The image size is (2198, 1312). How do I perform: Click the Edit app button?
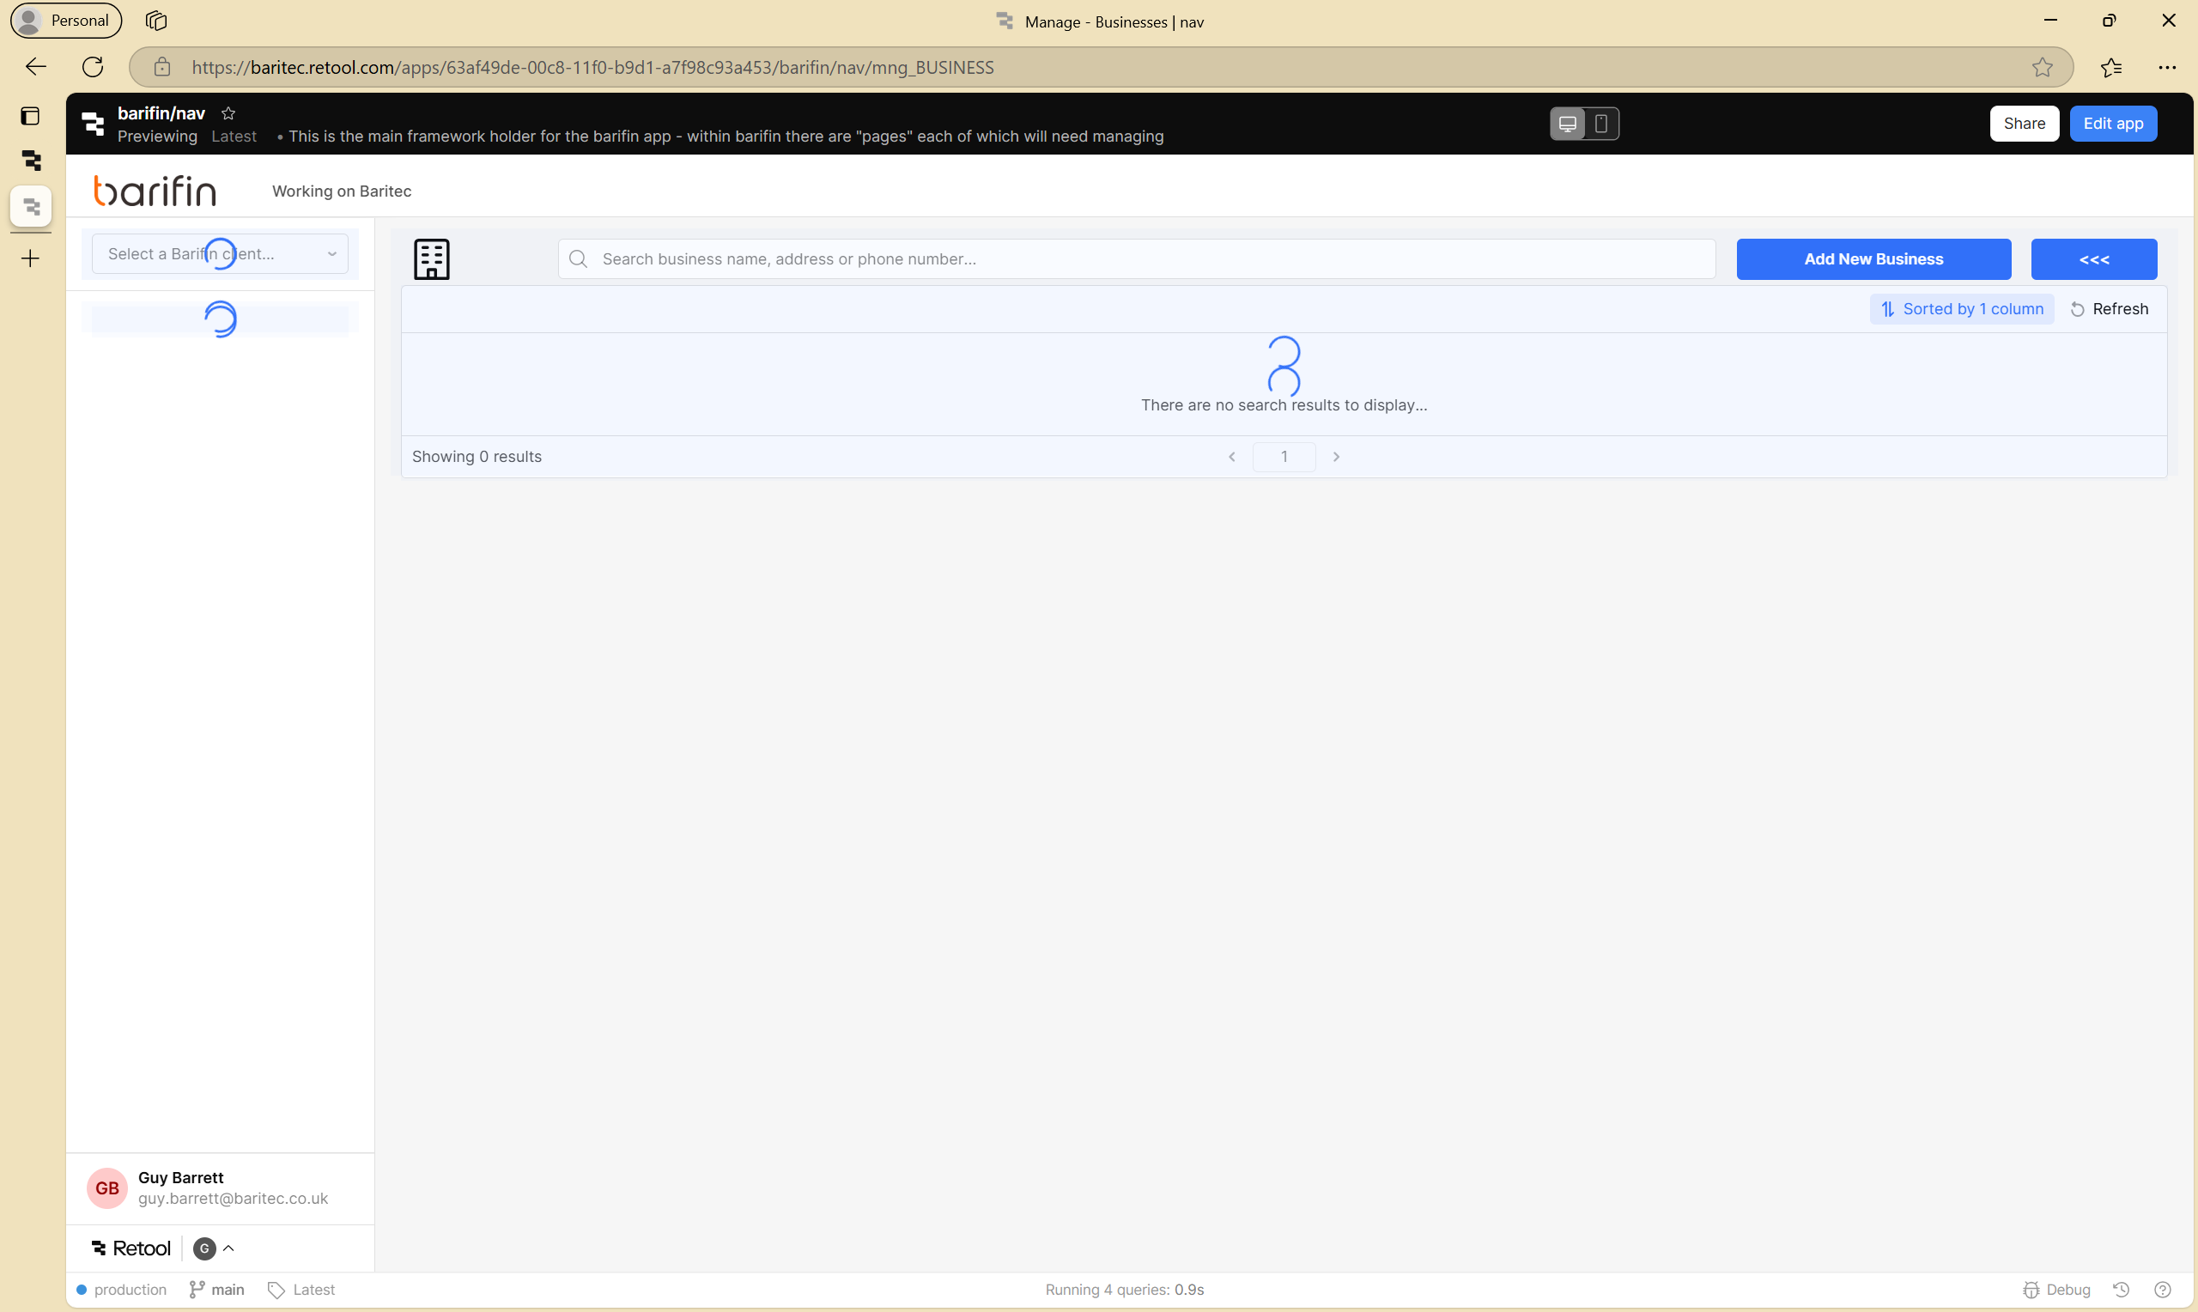tap(2112, 124)
